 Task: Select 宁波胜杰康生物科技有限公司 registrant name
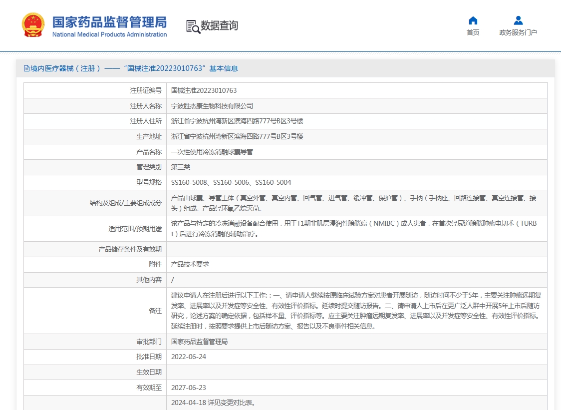tap(212, 106)
